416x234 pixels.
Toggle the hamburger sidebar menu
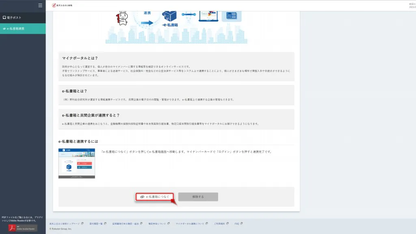pyautogui.click(x=40, y=5)
